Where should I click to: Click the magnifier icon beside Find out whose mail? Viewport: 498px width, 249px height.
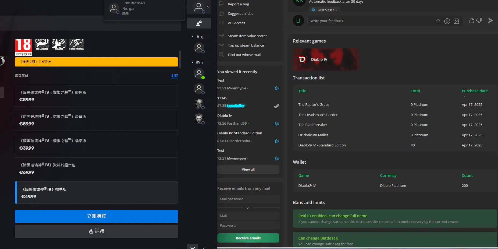pyautogui.click(x=221, y=55)
